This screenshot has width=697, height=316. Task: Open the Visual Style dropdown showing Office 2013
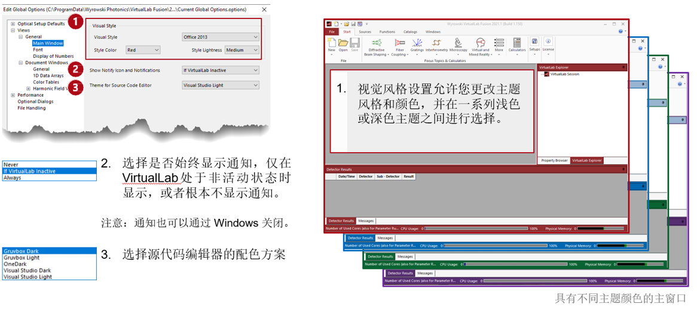click(221, 37)
